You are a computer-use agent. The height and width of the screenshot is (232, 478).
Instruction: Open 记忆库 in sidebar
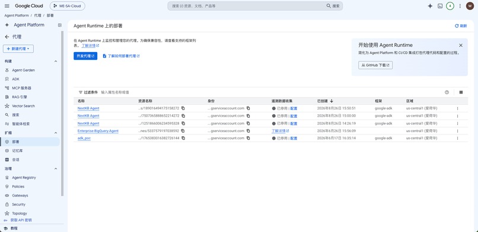click(17, 150)
